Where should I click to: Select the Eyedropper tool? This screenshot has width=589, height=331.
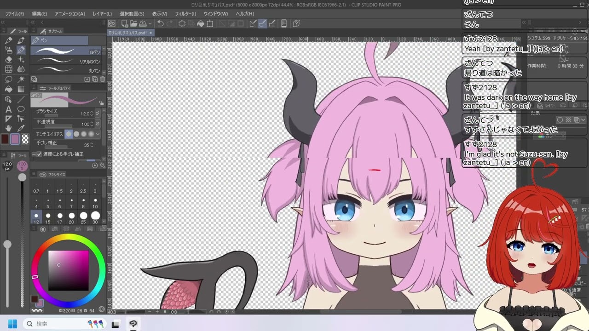pos(21,129)
